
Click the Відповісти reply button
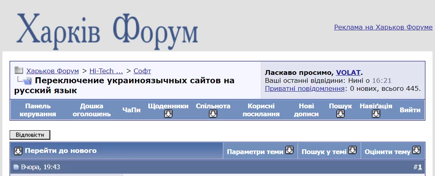point(30,135)
